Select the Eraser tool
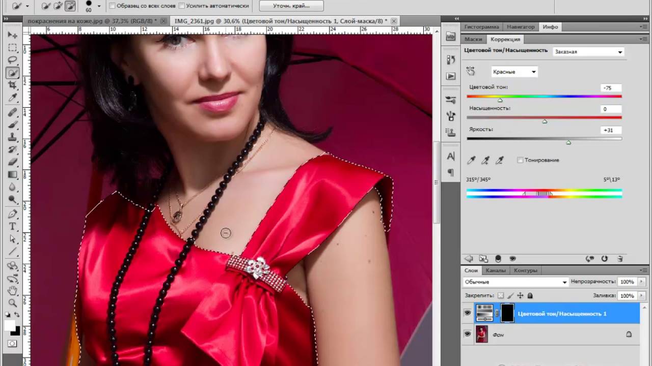The height and width of the screenshot is (366, 652). [x=13, y=163]
